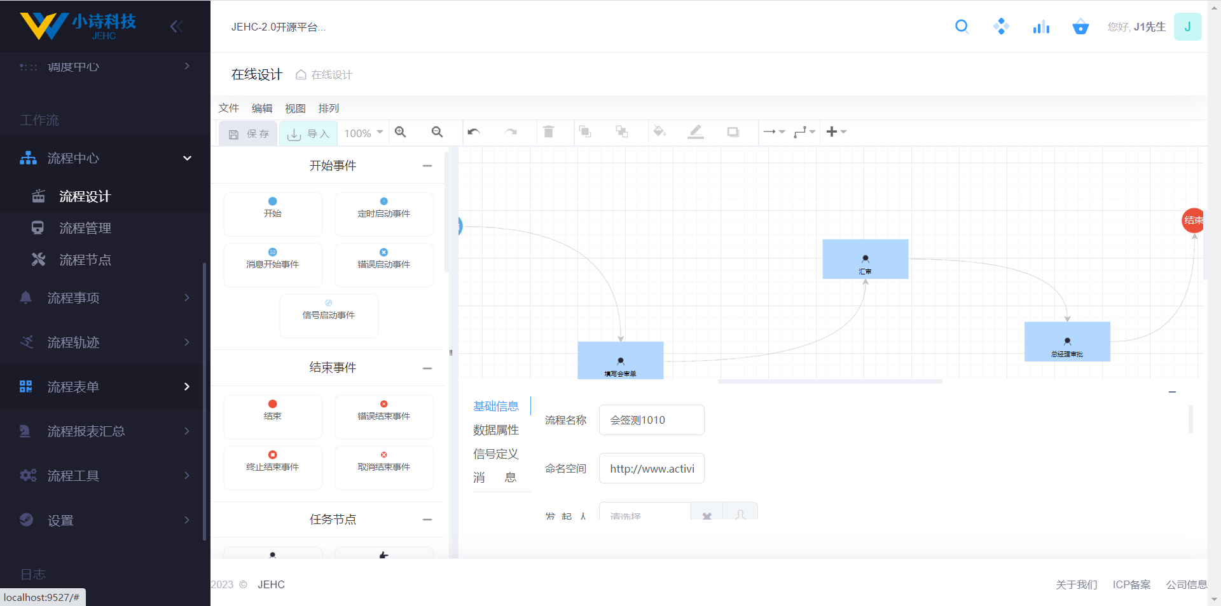Switch to the 数据属性 tab
The image size is (1221, 606).
click(x=496, y=430)
